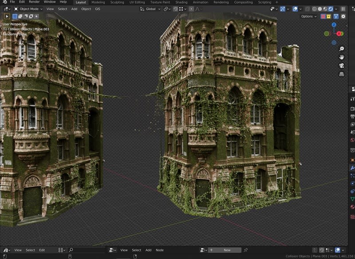
Task: Toggle show gizmos button
Action: [282, 9]
